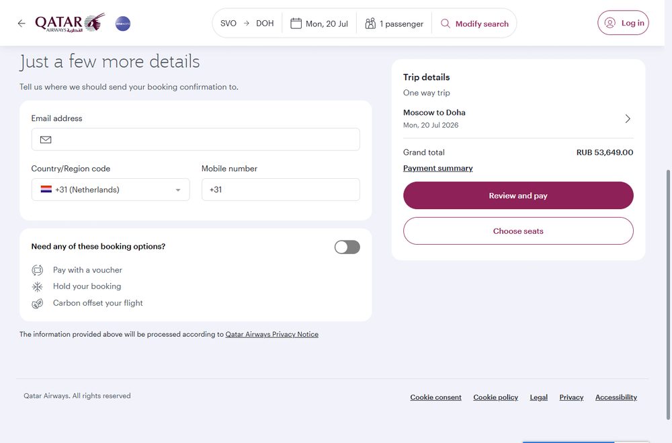Open the Country/Region code dropdown
The image size is (672, 443).
(111, 190)
